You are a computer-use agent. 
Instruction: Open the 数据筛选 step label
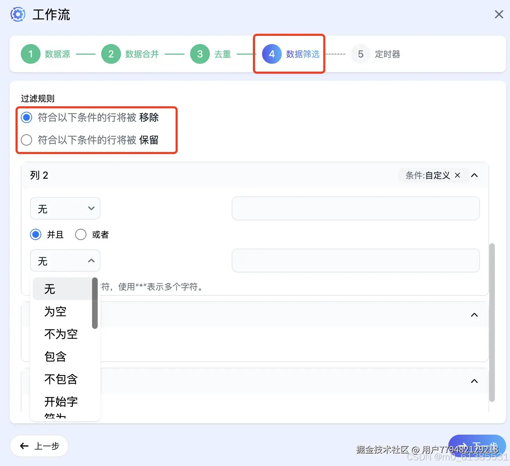(x=303, y=54)
